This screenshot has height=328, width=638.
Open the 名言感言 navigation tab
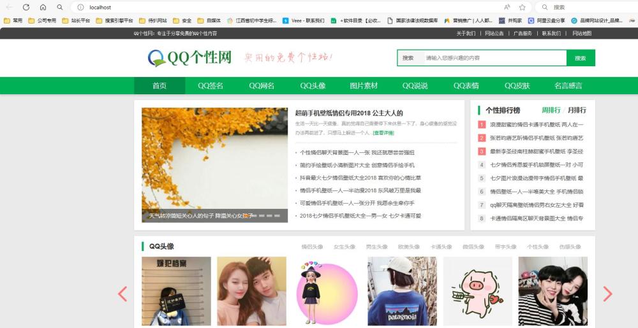pyautogui.click(x=568, y=85)
